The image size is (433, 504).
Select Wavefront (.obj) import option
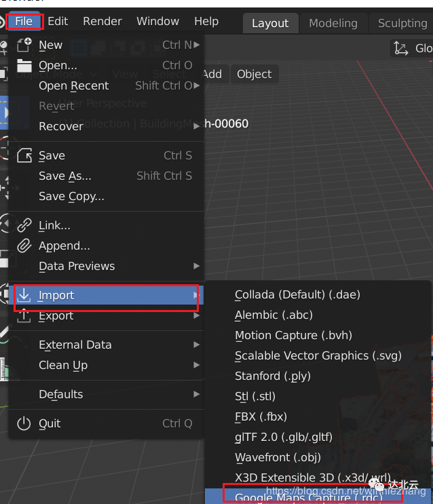click(278, 457)
